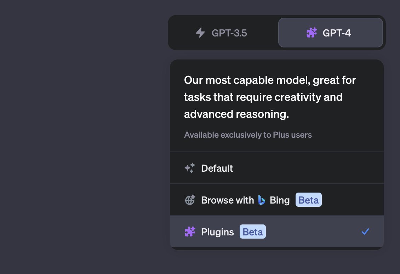
Task: Click the sparkles icon next to Default
Action: (189, 168)
